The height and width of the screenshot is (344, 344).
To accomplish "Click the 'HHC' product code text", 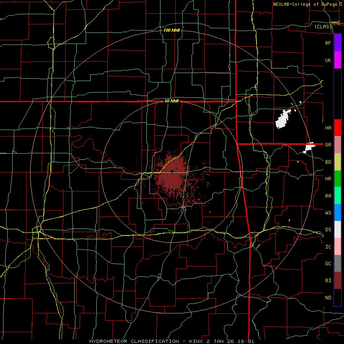I will click(336, 23).
